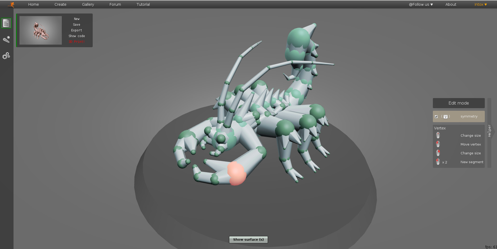Click the y key icon for symmetry
Image resolution: width=497 pixels, height=249 pixels.
coord(446,117)
